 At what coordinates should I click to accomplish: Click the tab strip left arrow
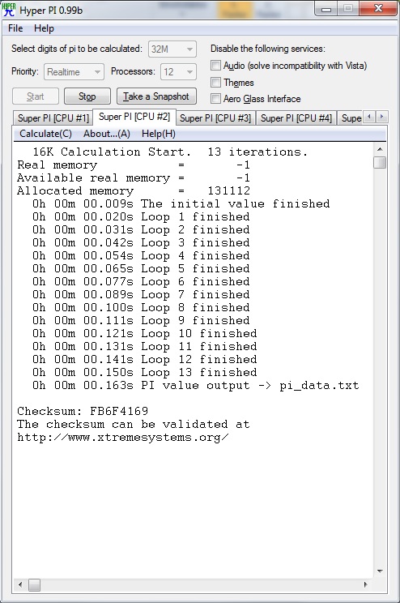coord(369,117)
